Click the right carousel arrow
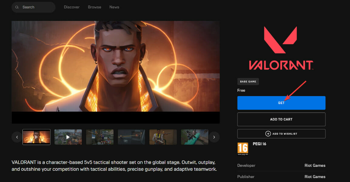 coord(214,137)
